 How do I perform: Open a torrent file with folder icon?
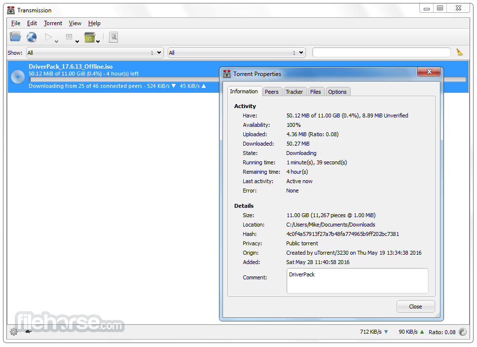click(x=15, y=37)
